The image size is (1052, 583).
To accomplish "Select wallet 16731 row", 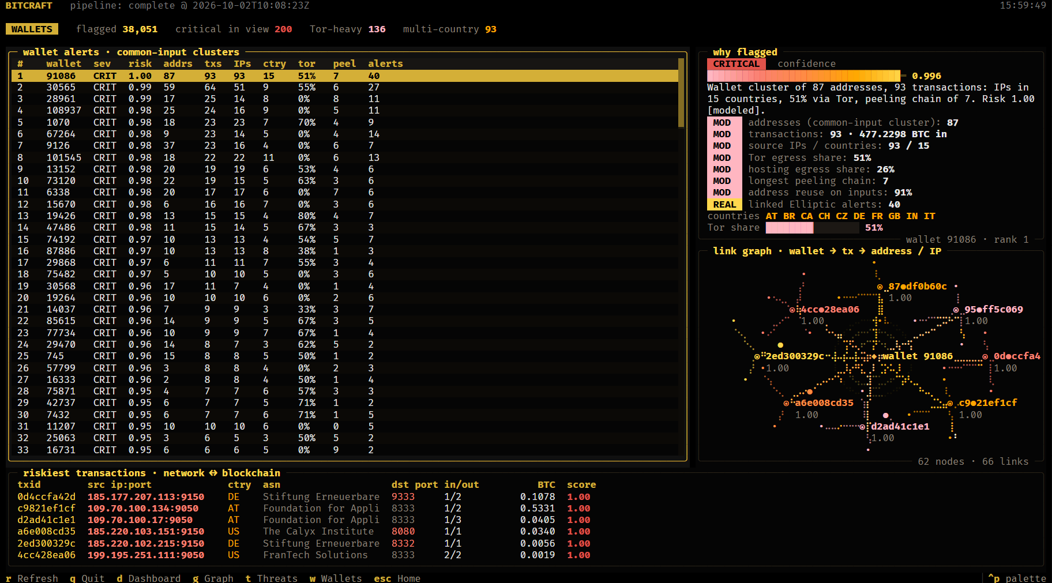I will (x=345, y=450).
